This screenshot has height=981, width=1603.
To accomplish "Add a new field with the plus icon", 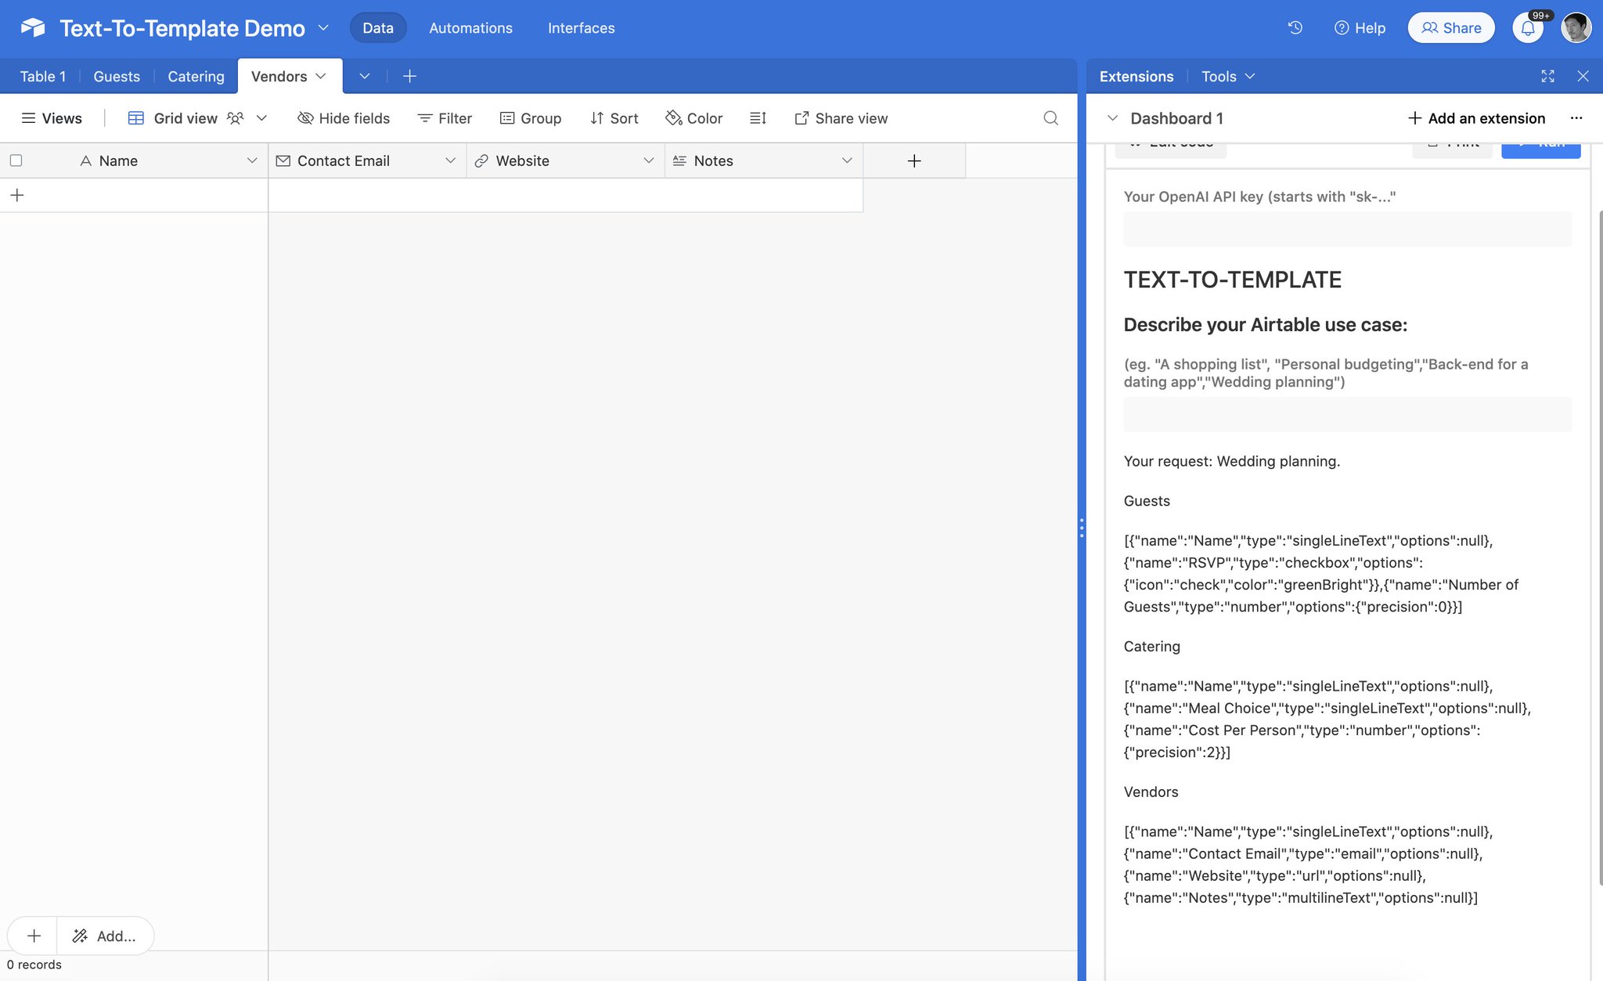I will 913,160.
